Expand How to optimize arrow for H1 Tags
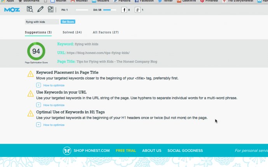The image size is (268, 167). click(38, 125)
